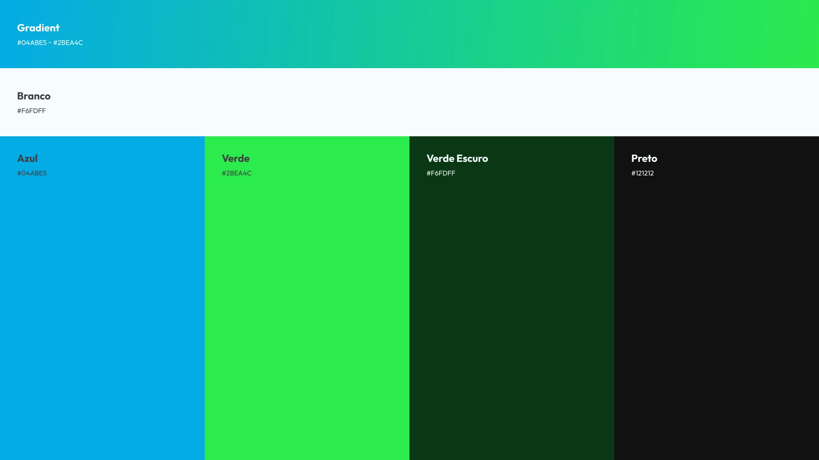819x460 pixels.
Task: Click the #121212 code under Preto
Action: pyautogui.click(x=642, y=173)
